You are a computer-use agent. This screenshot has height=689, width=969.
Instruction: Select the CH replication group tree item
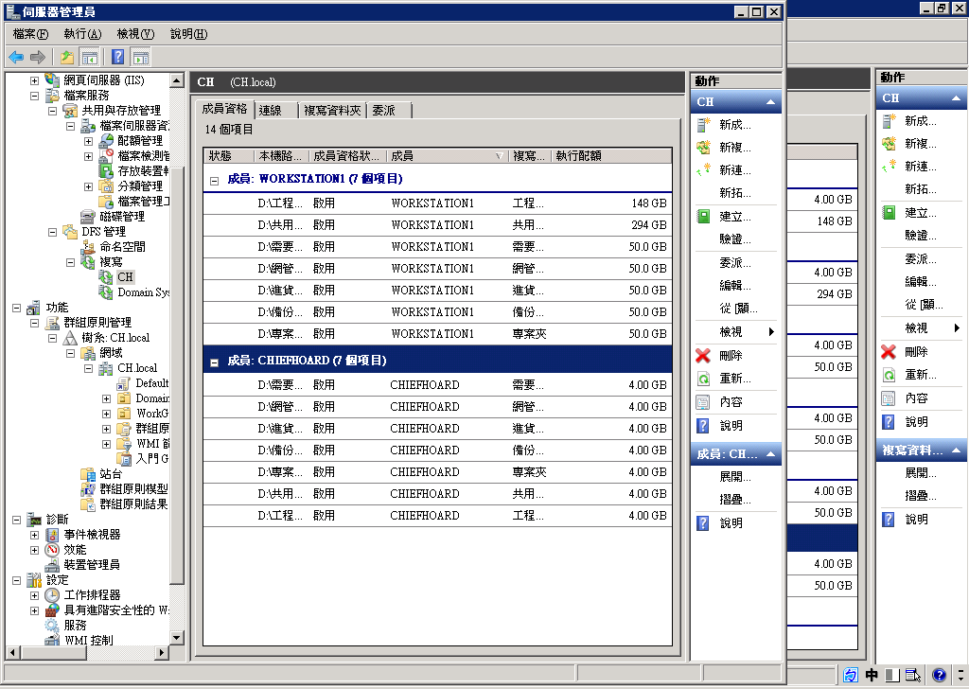click(x=125, y=277)
